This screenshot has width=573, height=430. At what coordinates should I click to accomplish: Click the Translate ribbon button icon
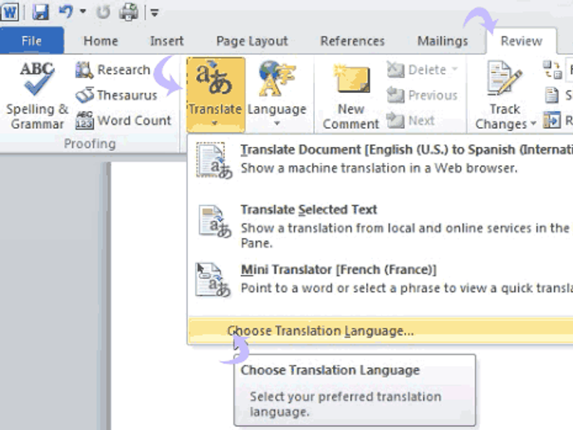pyautogui.click(x=214, y=79)
